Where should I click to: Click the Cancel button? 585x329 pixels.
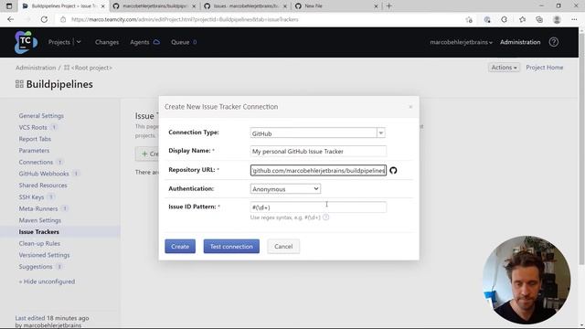(283, 246)
